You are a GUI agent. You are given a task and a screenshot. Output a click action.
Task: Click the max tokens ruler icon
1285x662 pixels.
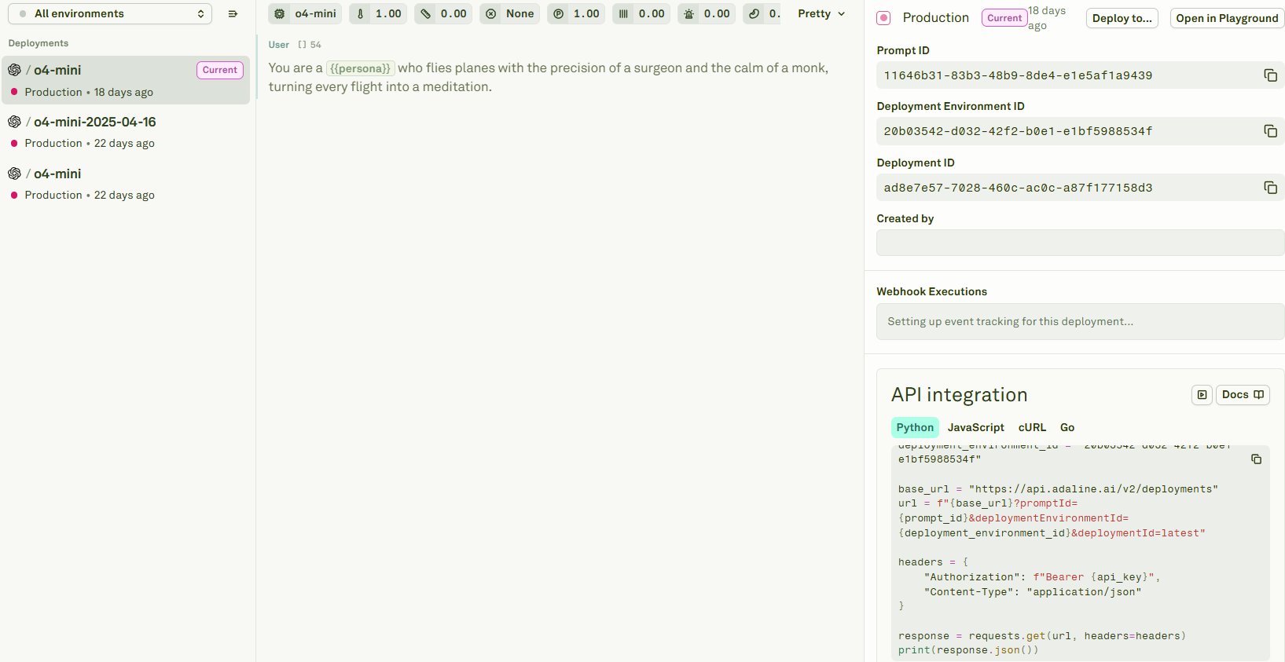tap(426, 13)
